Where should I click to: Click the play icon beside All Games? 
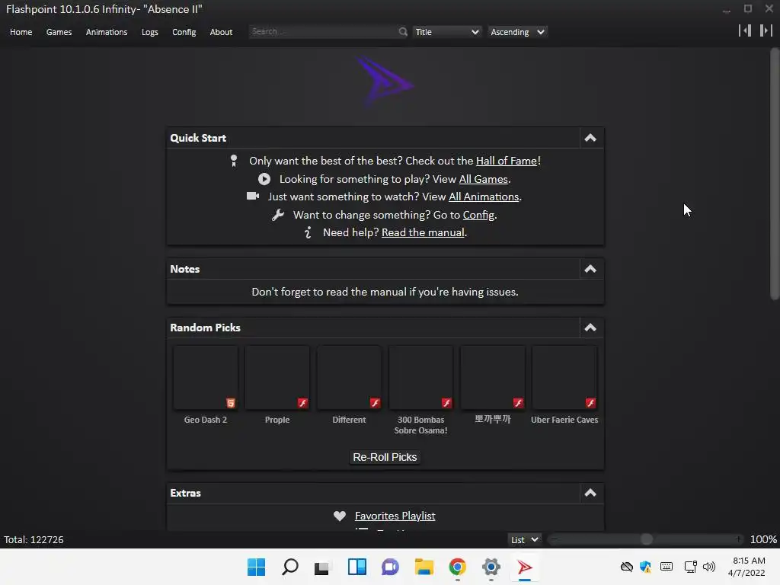[264, 179]
